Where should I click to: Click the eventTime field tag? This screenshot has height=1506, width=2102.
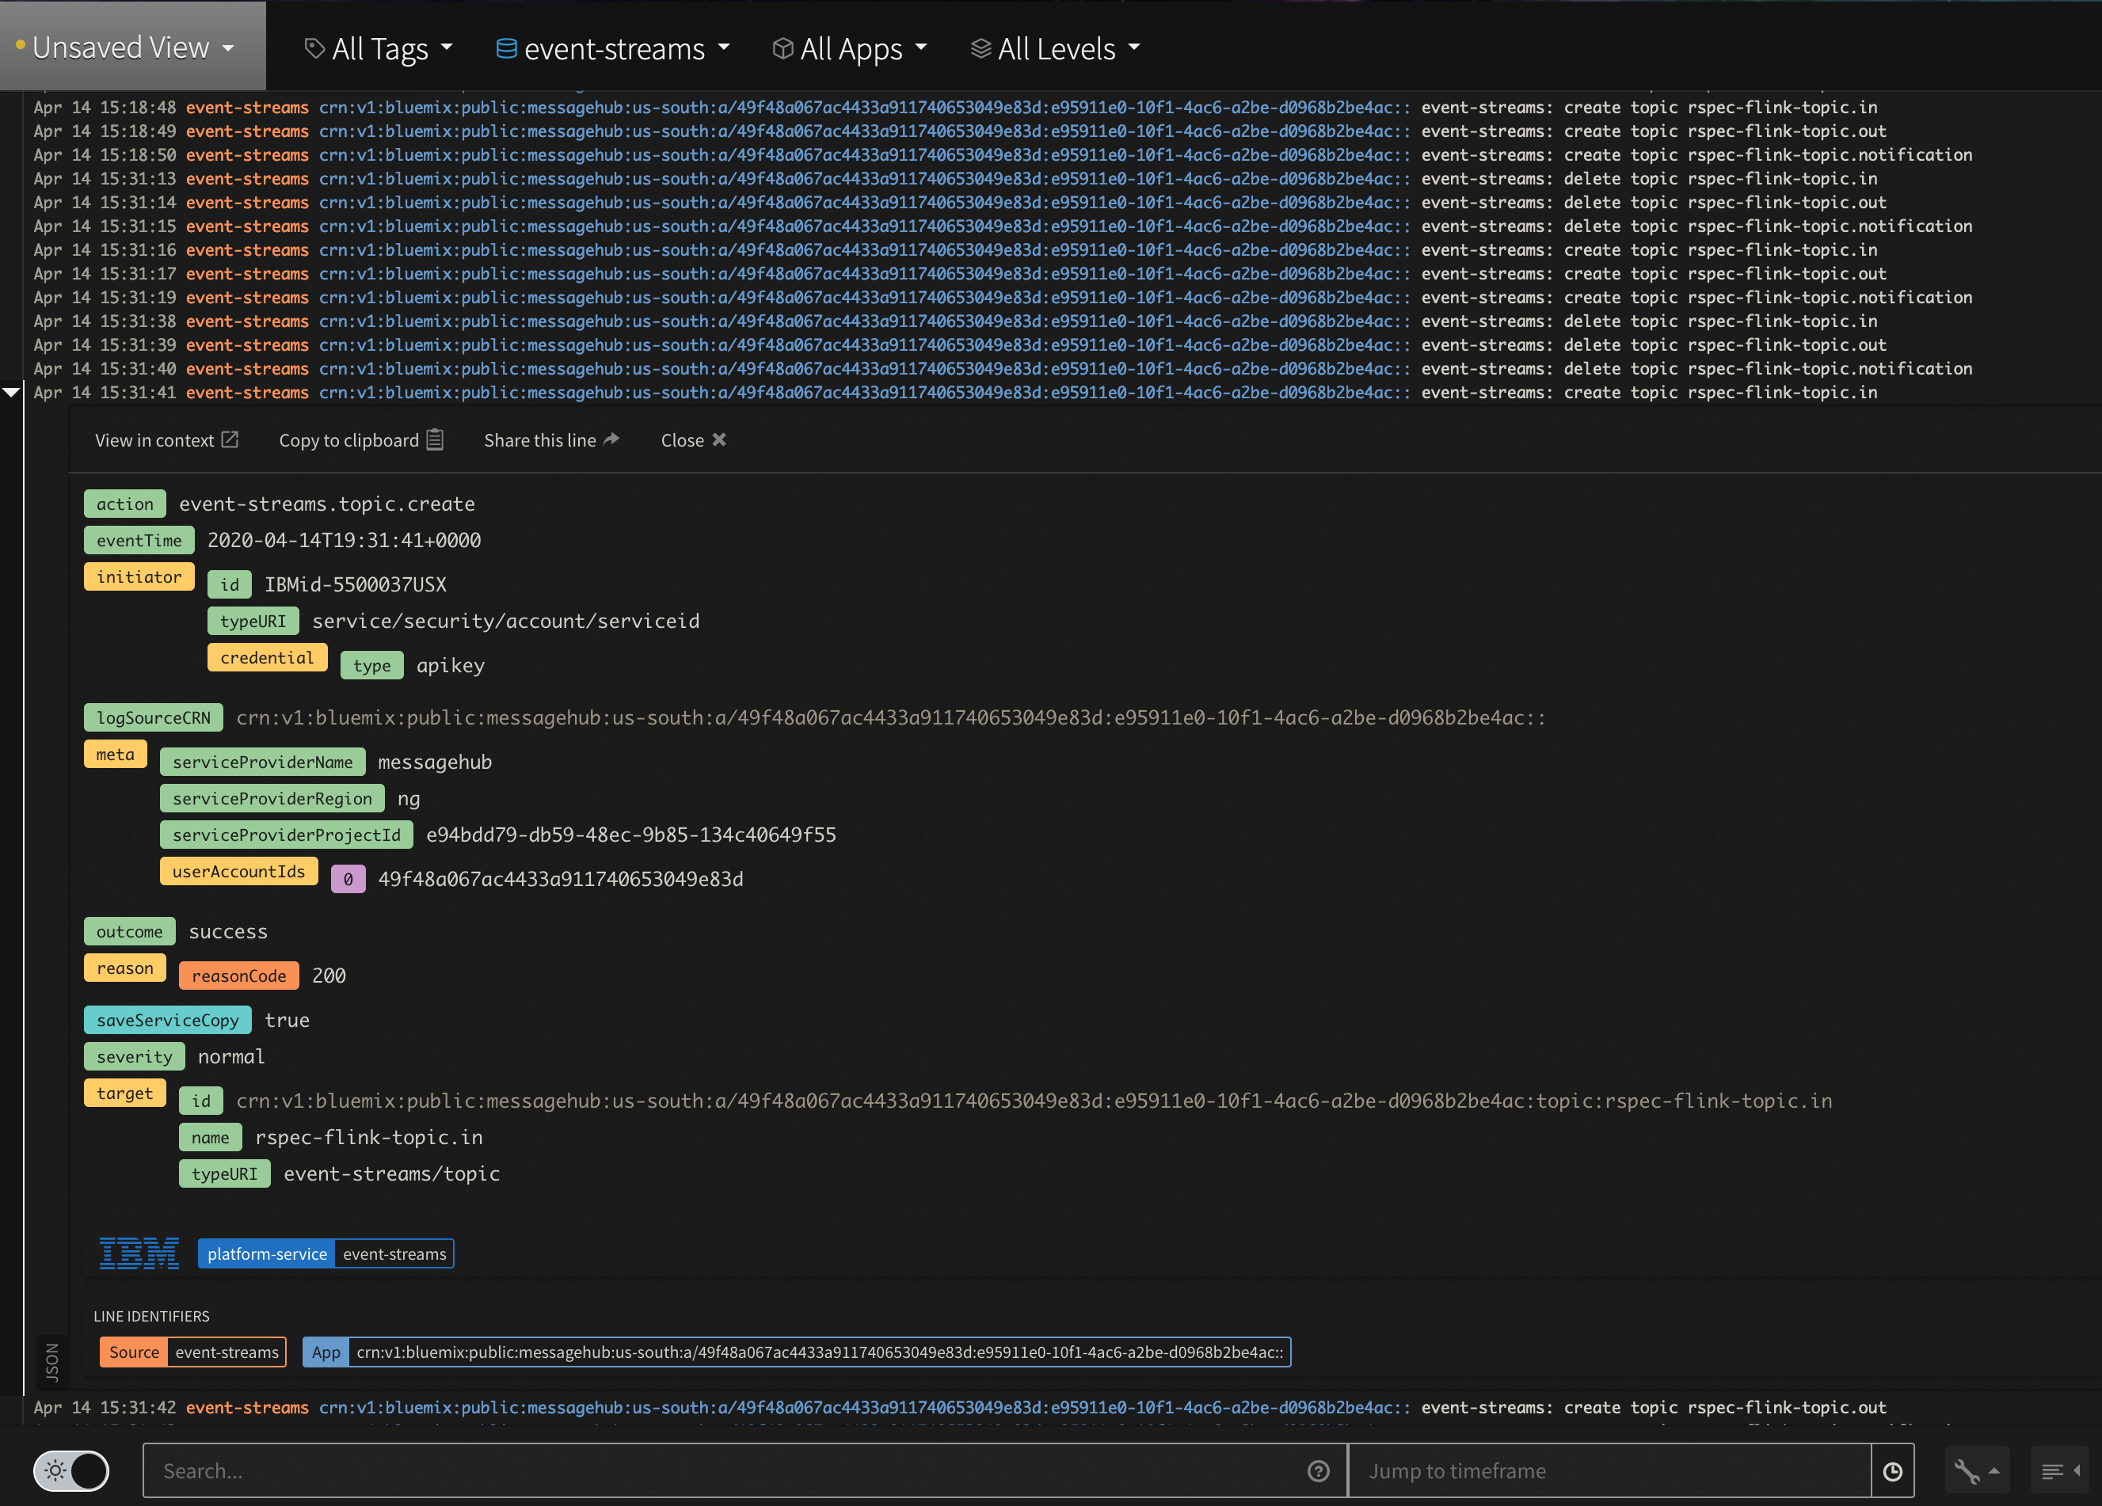tap(139, 540)
